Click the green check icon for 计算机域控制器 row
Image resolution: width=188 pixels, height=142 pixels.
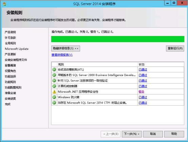(x=54, y=86)
